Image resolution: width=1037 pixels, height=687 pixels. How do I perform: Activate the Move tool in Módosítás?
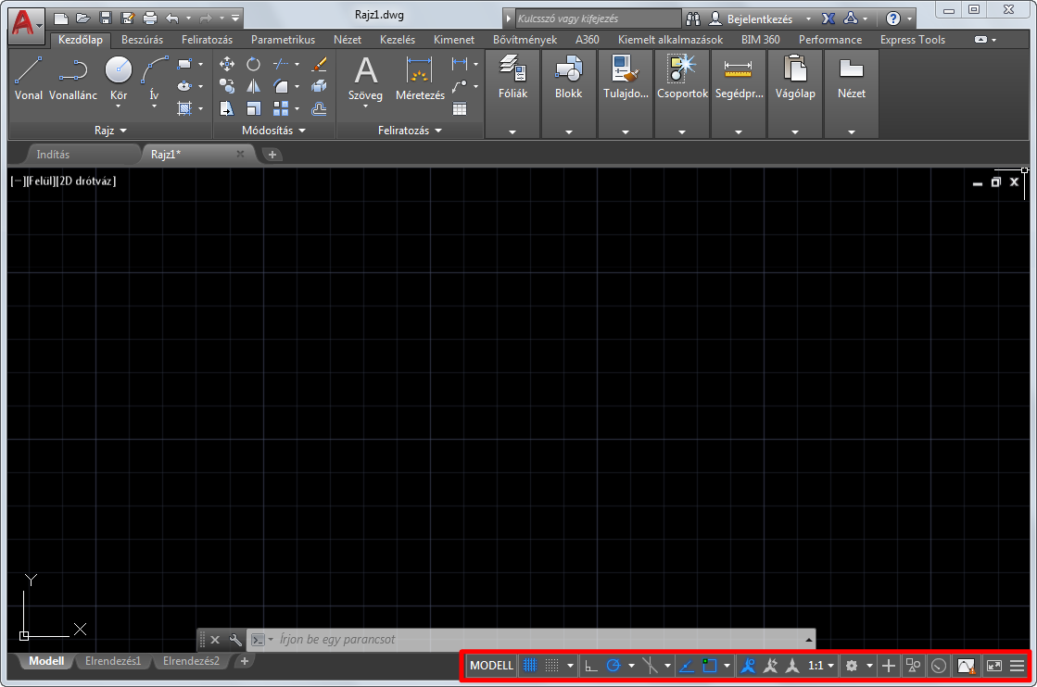227,64
